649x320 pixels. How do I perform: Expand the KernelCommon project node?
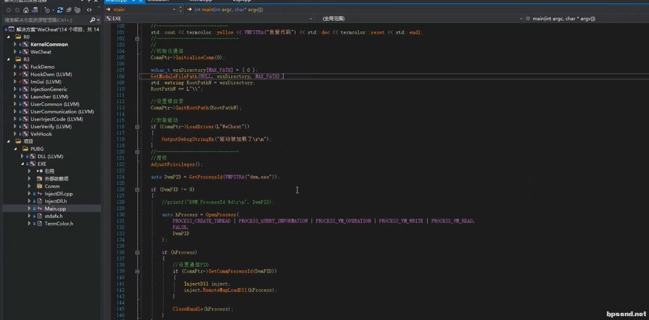15,44
